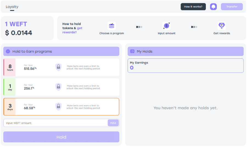Viewport: 247px width, 147px height.
Task: Click the My Holds wallet icon
Action: coord(132,51)
